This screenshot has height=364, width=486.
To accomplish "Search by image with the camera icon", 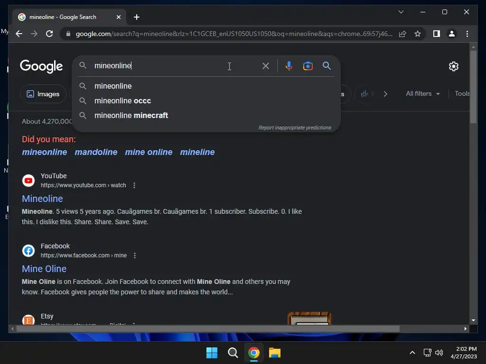I will (308, 66).
